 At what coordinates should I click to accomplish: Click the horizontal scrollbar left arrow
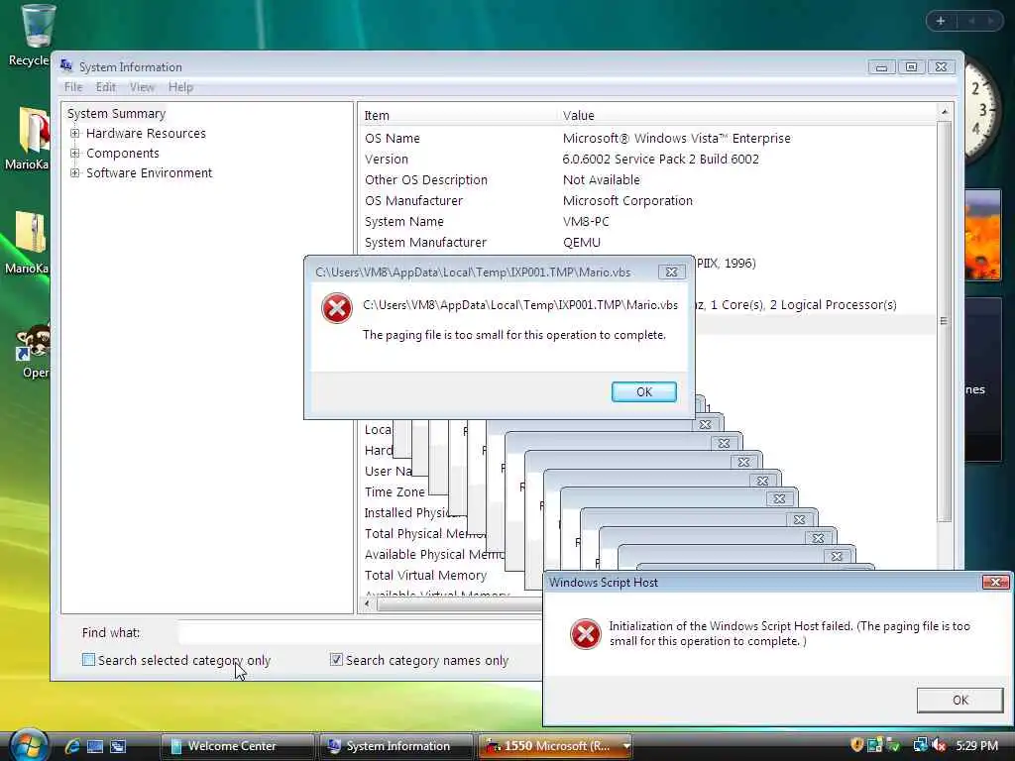tap(368, 603)
